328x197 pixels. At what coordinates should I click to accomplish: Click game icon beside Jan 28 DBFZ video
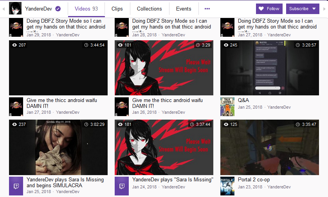(122, 27)
